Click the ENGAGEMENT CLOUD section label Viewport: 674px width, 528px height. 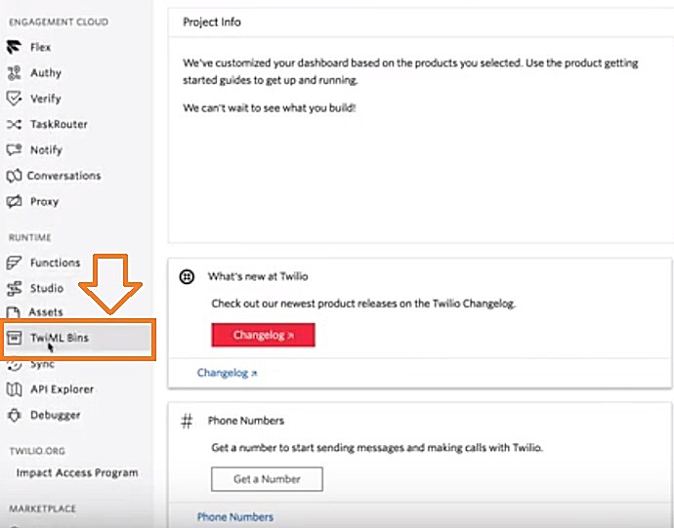tap(59, 21)
